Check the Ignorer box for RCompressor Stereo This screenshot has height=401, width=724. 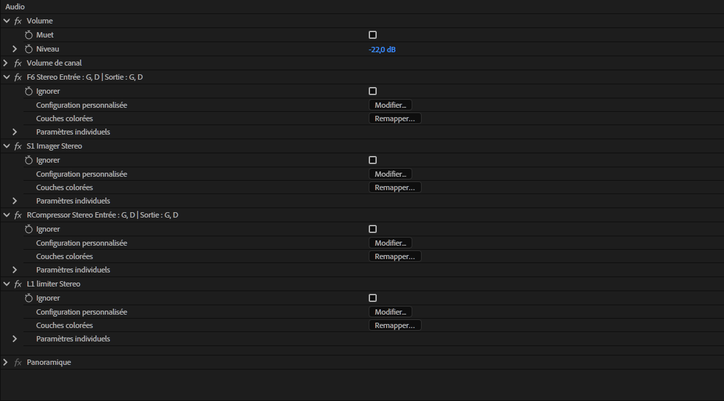point(373,229)
